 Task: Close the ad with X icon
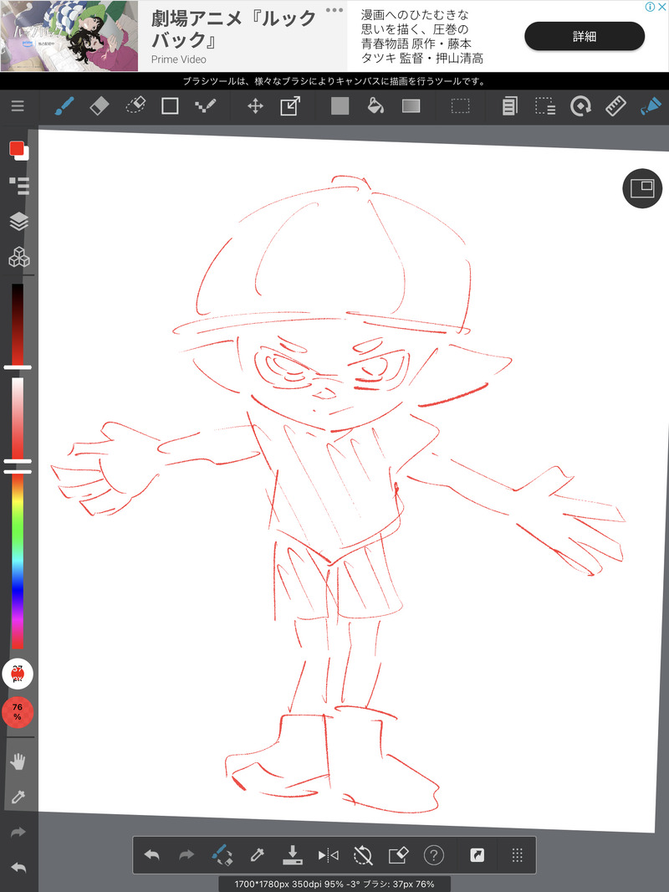(662, 7)
